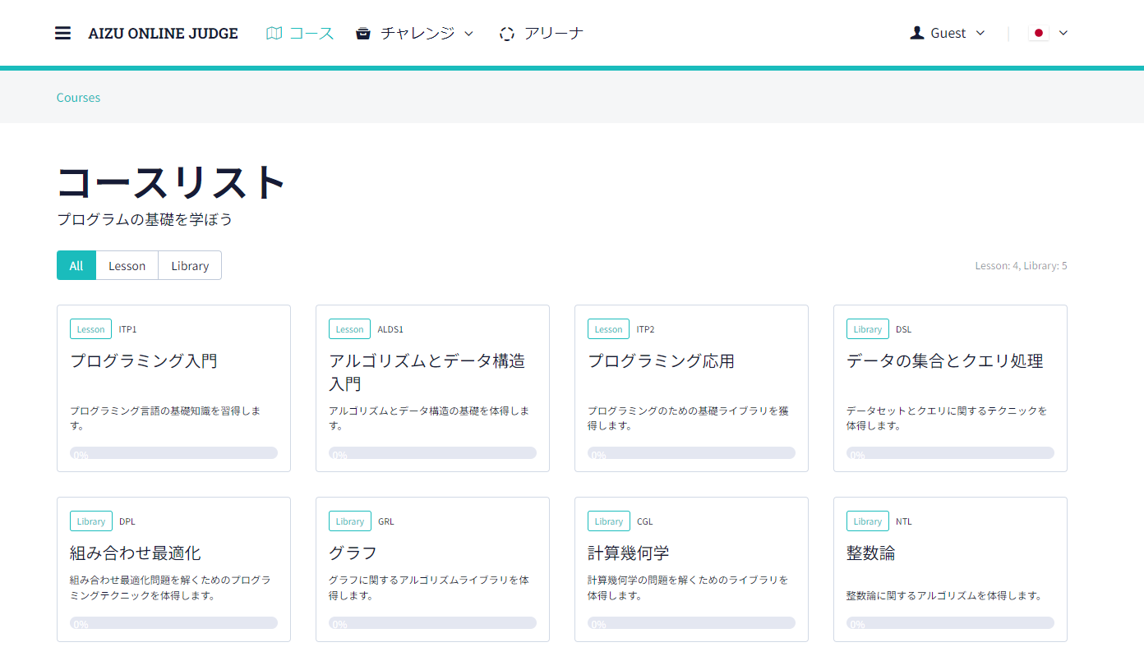Filter courses by Library
The height and width of the screenshot is (647, 1144).
coord(190,265)
